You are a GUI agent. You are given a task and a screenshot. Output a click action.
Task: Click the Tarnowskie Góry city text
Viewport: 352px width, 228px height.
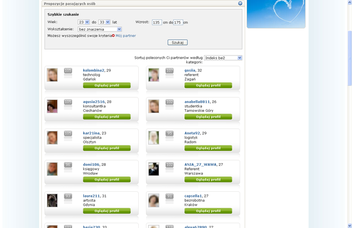tap(199, 110)
